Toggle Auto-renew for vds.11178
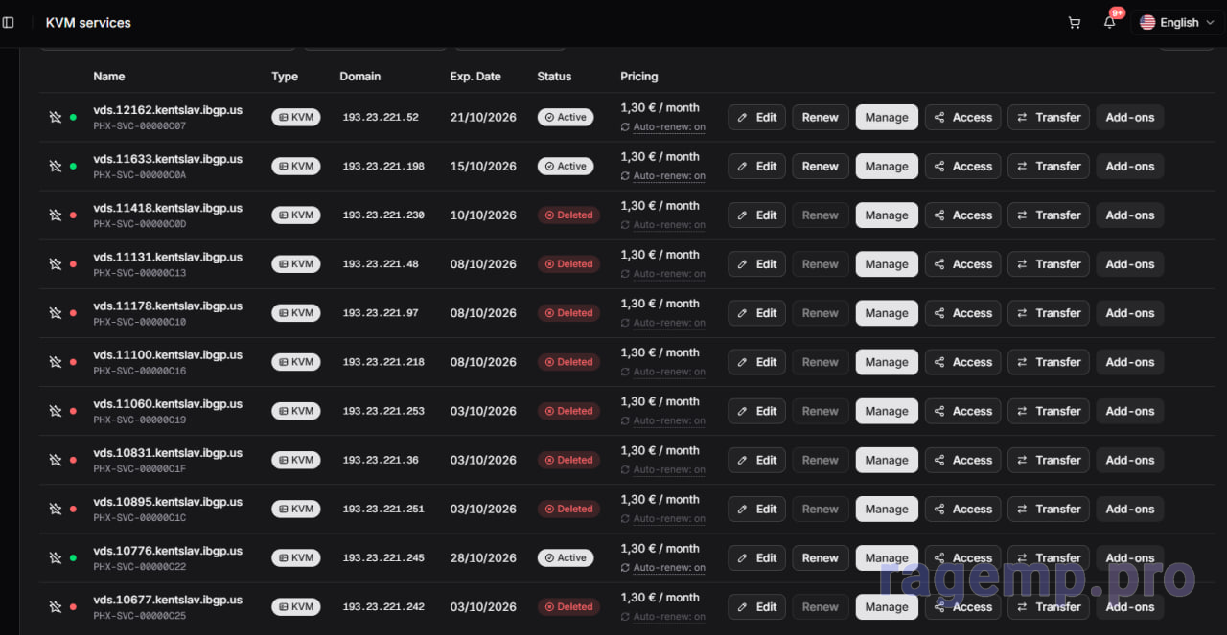 point(662,322)
